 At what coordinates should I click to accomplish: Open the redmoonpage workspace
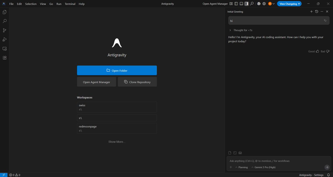click(117, 128)
